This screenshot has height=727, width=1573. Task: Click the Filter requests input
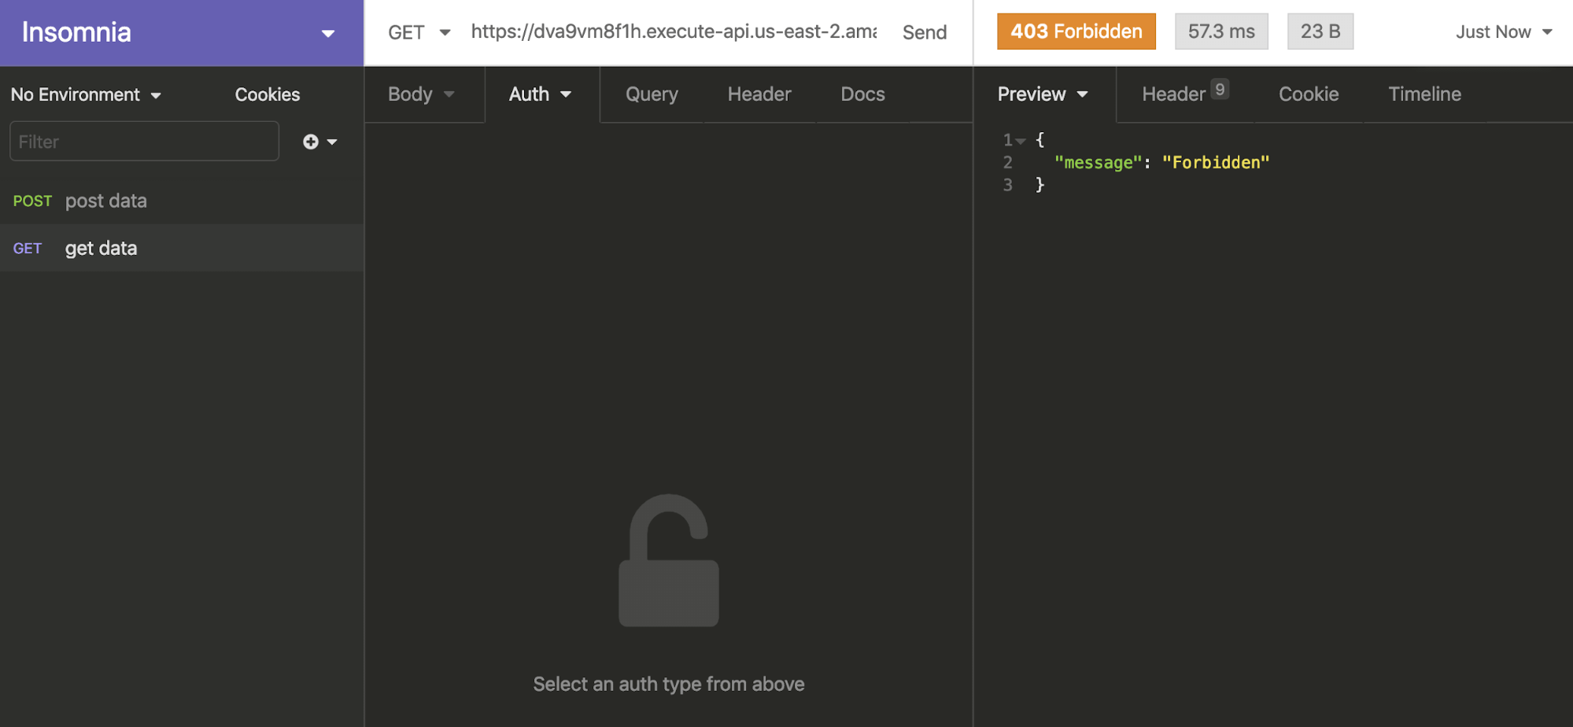144,142
